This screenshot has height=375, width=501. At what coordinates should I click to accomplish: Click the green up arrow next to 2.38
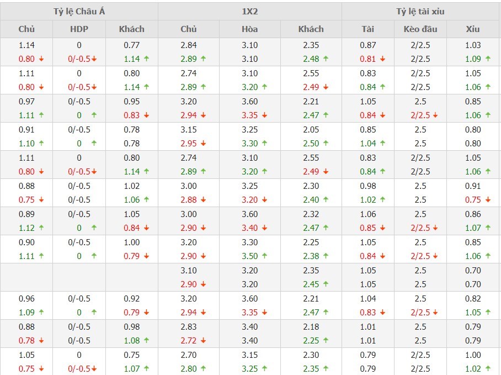pyautogui.click(x=326, y=256)
